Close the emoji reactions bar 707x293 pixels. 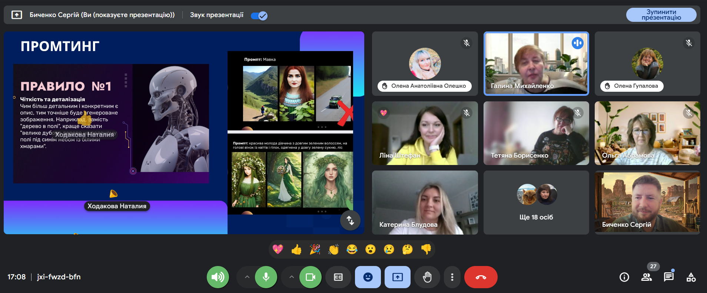pos(368,277)
